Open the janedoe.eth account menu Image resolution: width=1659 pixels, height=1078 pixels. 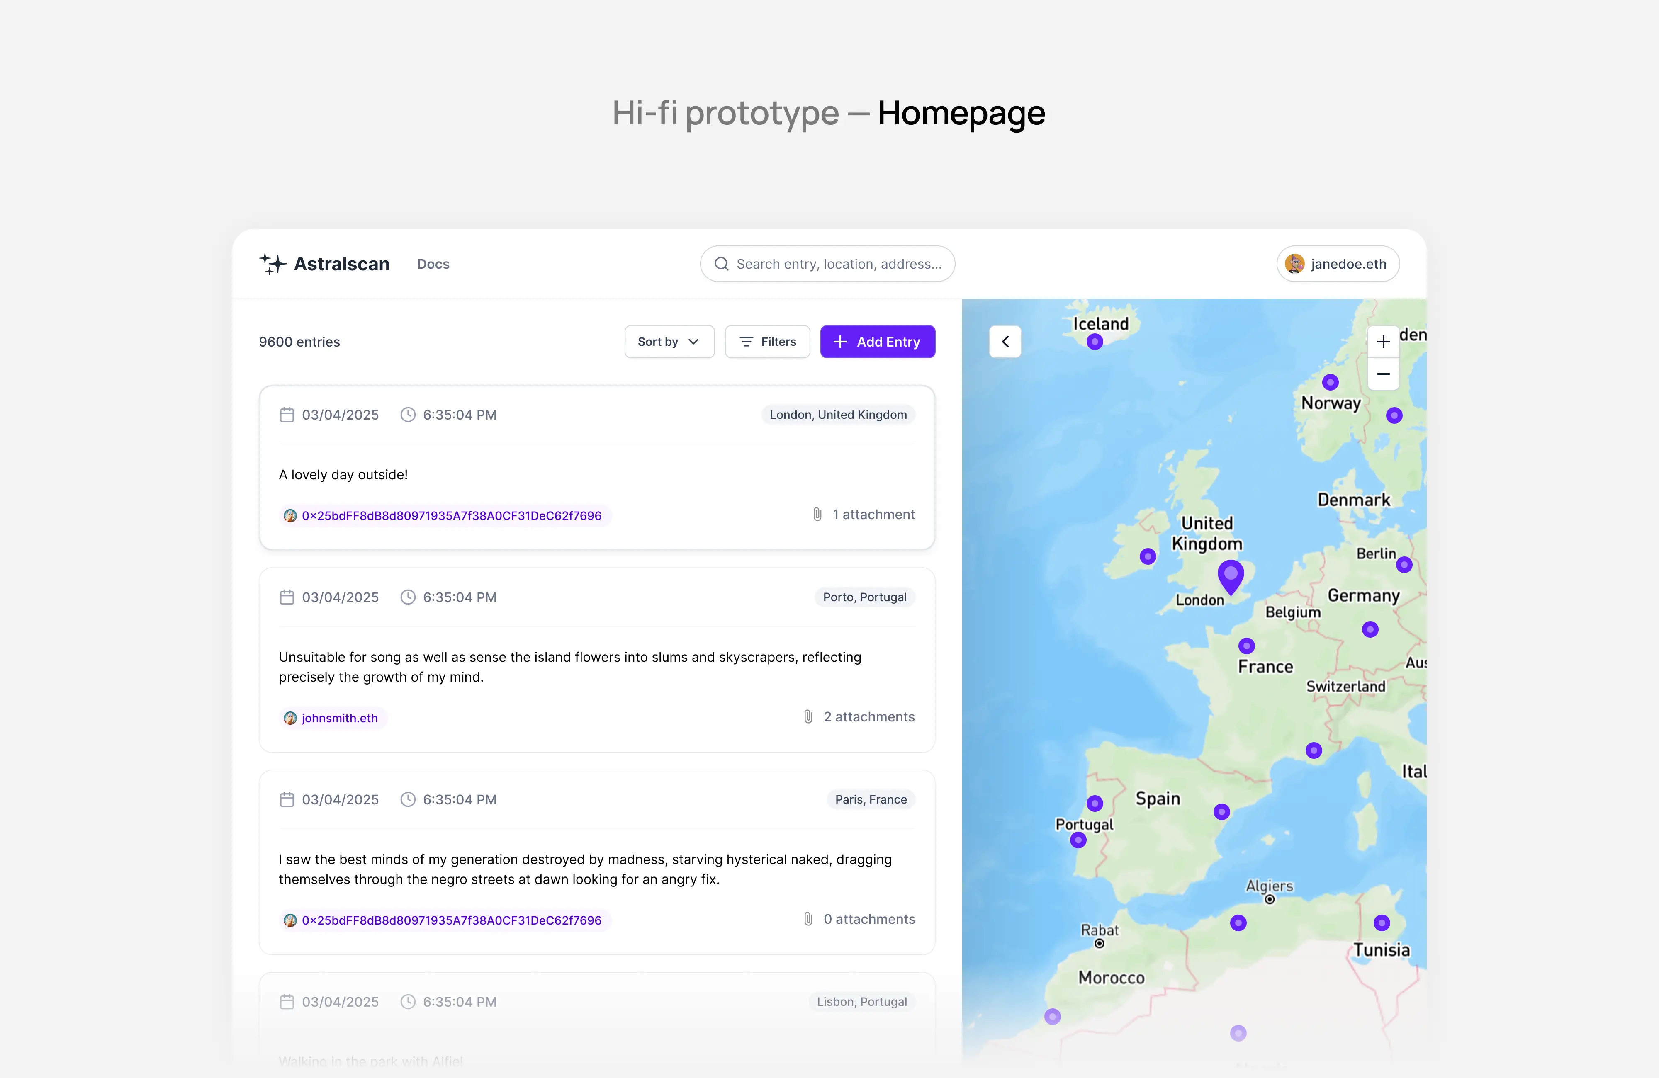coord(1338,264)
